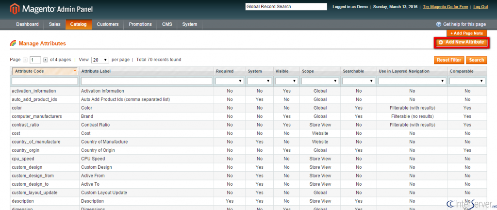Open Searchable filter dropdown
497x210 pixels.
coord(359,81)
